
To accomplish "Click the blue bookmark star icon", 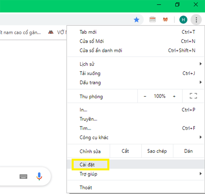I will (136, 20).
